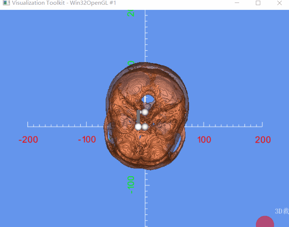Click the magenta circle button

(265, 222)
